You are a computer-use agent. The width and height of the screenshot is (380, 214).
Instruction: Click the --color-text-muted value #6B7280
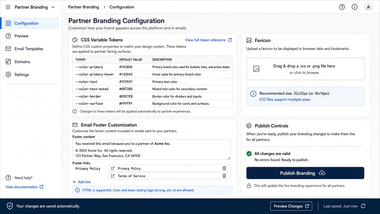click(x=126, y=89)
